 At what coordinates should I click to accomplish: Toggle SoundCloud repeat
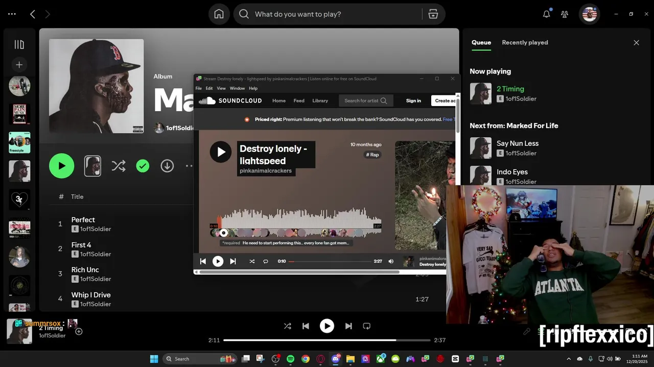pos(266,261)
